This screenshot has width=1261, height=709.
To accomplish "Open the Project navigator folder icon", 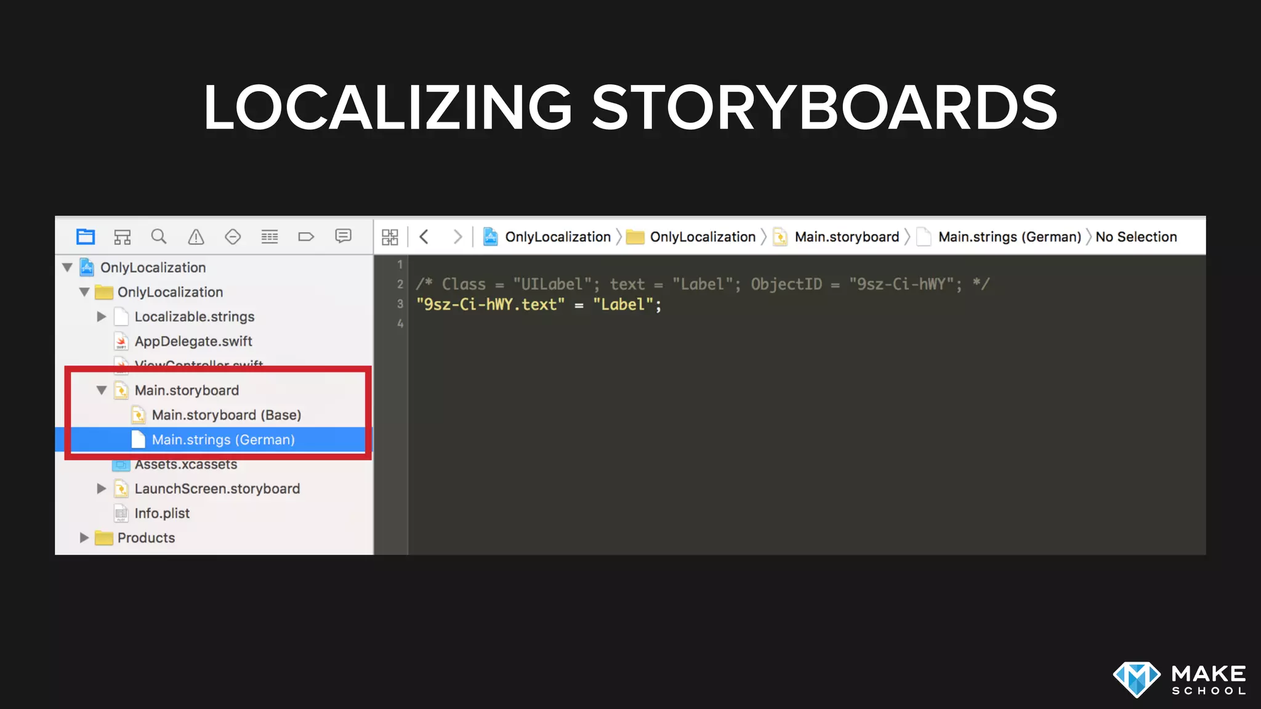I will 86,236.
